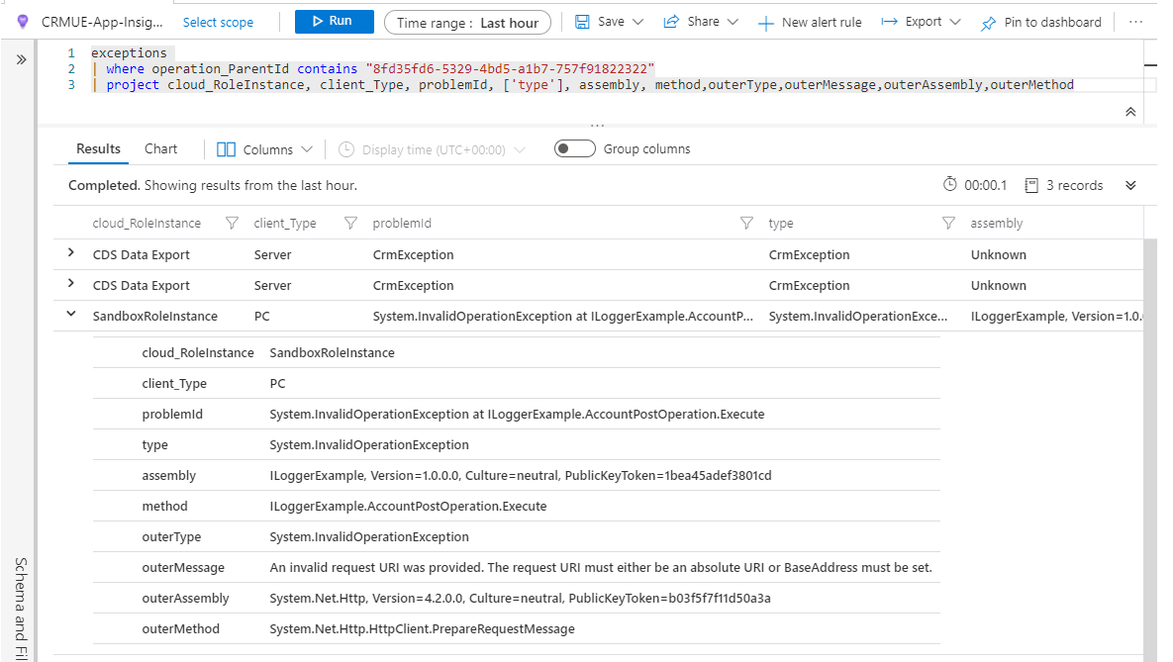Collapse the query editor pane
The width and height of the screenshot is (1173, 662).
[1130, 112]
